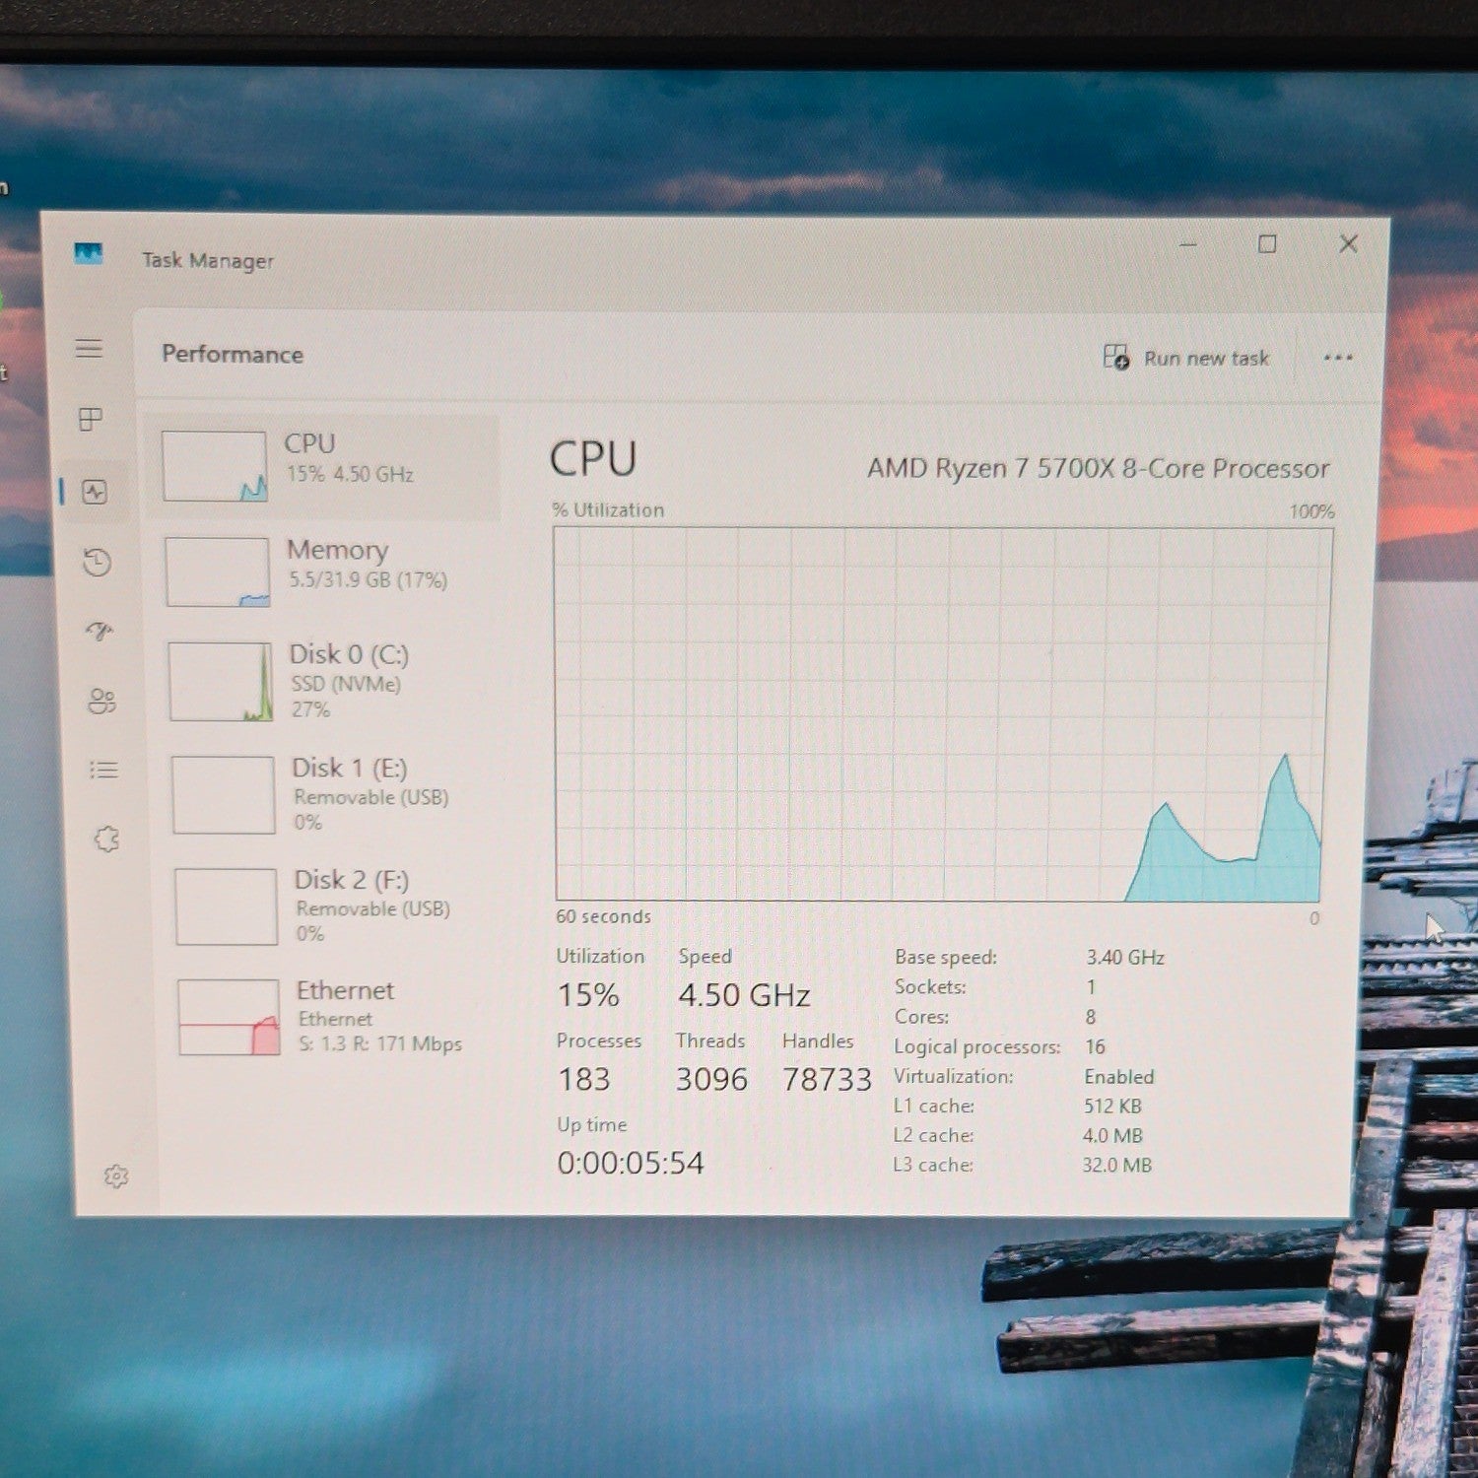Click the Logical processors value 16
The height and width of the screenshot is (1478, 1478).
pos(1095,1046)
